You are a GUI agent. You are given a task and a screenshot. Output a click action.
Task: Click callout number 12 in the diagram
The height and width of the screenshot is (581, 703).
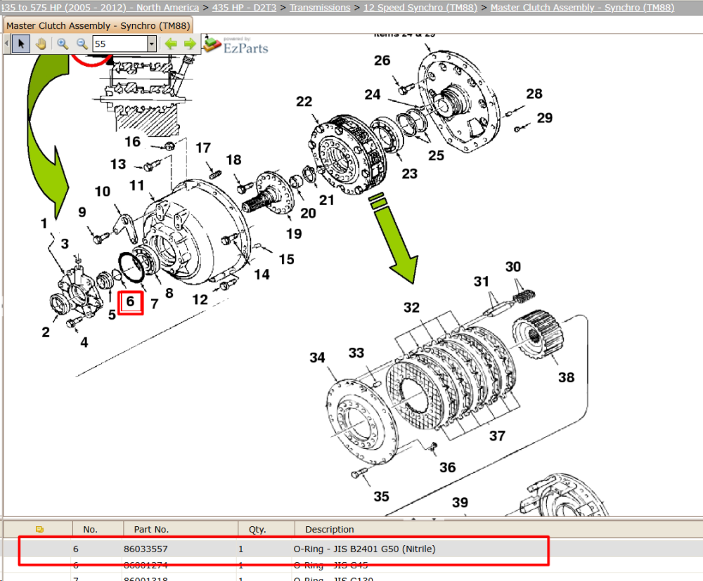click(x=200, y=300)
